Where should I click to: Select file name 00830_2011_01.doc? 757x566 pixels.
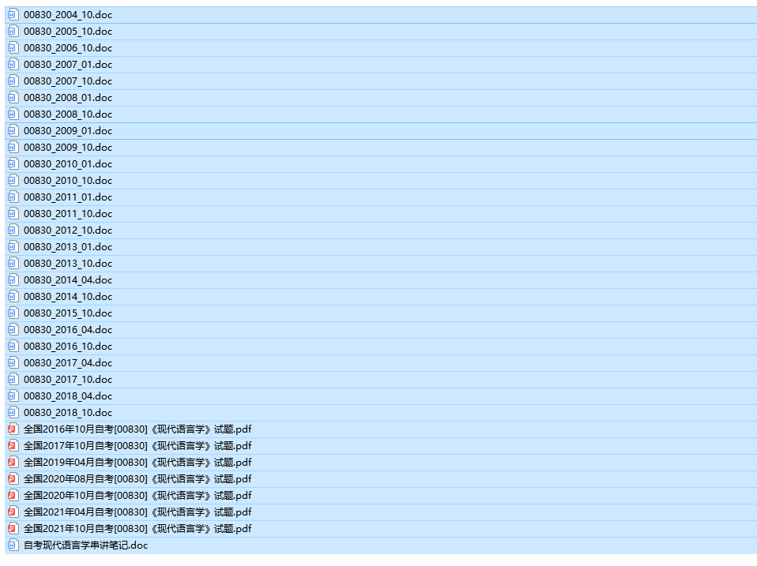coord(68,197)
